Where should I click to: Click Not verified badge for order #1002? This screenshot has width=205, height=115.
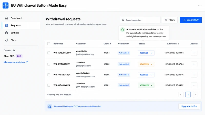coord(124,64)
